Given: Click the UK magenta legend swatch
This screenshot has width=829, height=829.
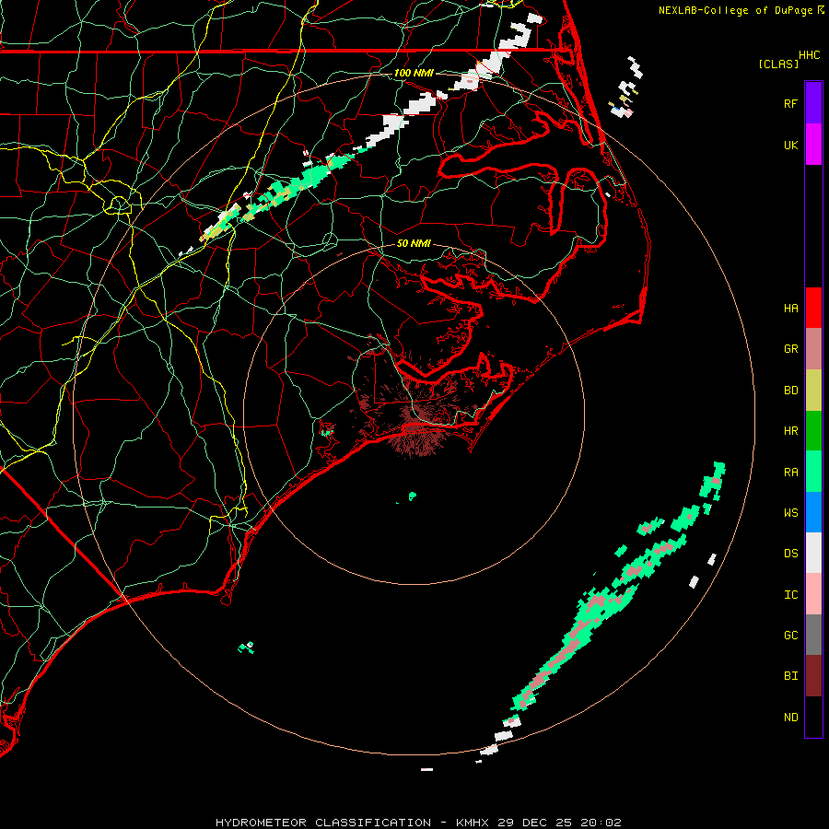Looking at the screenshot, I should point(813,145).
